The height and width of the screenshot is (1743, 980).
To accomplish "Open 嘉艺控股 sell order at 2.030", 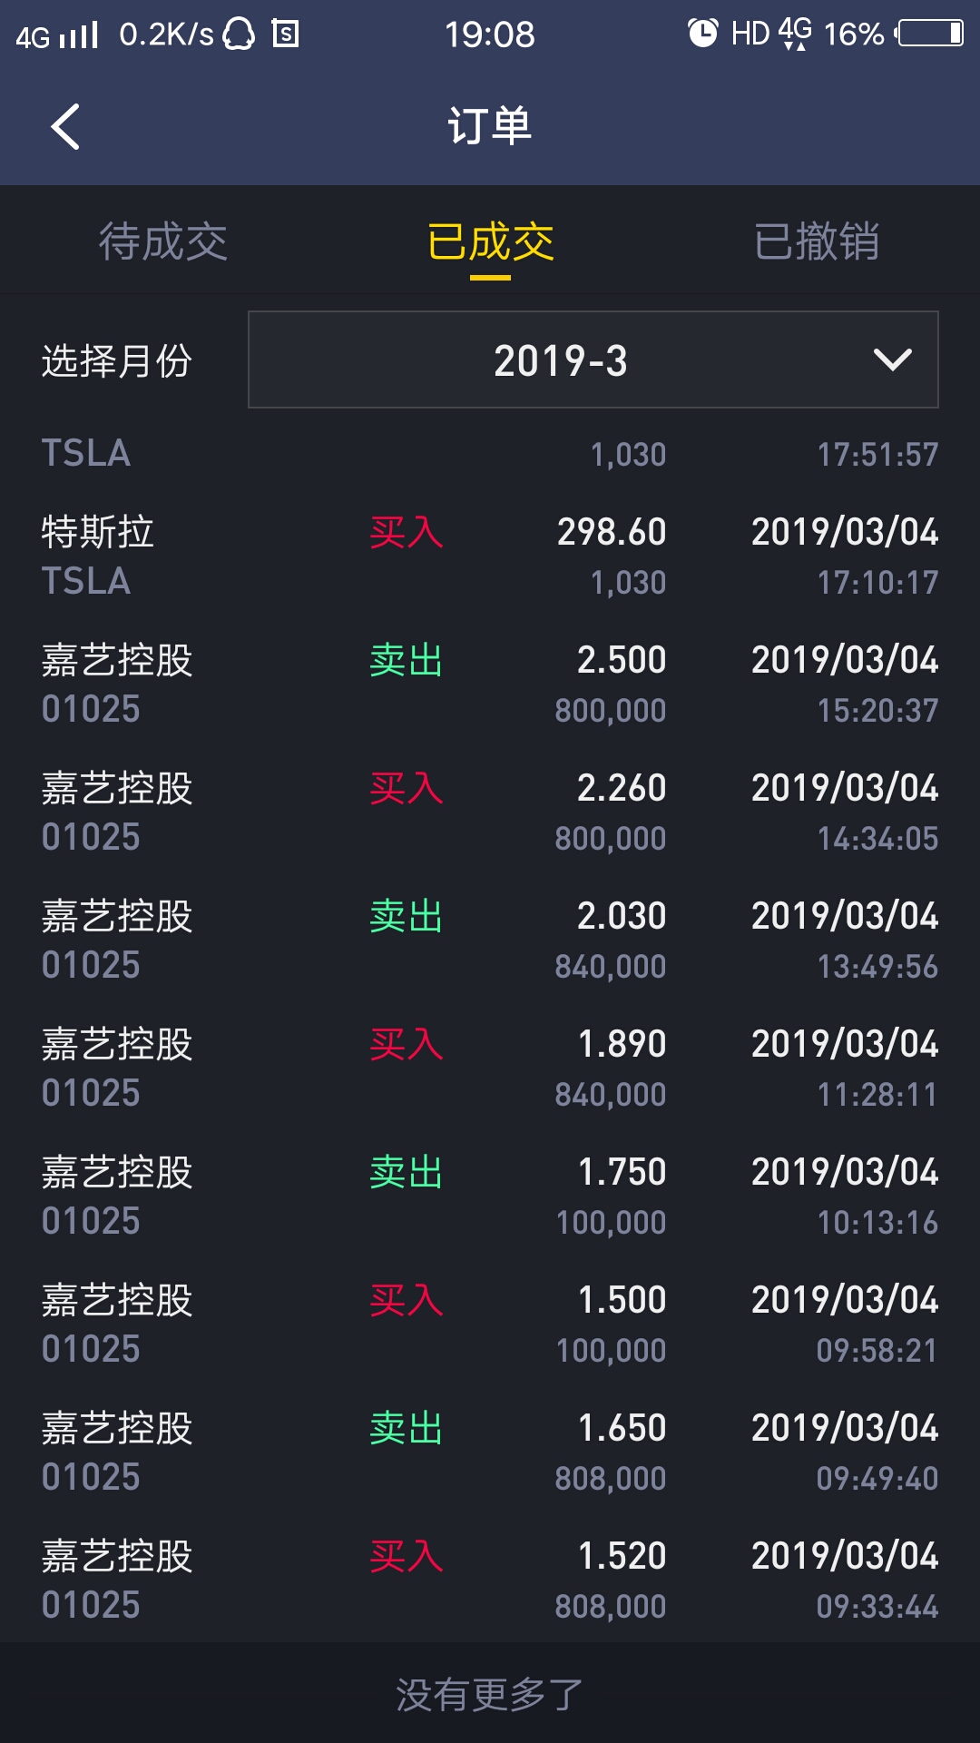I will click(490, 940).
